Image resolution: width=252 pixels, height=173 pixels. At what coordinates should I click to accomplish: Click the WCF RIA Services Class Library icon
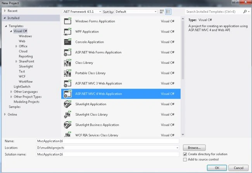[x=68, y=134]
